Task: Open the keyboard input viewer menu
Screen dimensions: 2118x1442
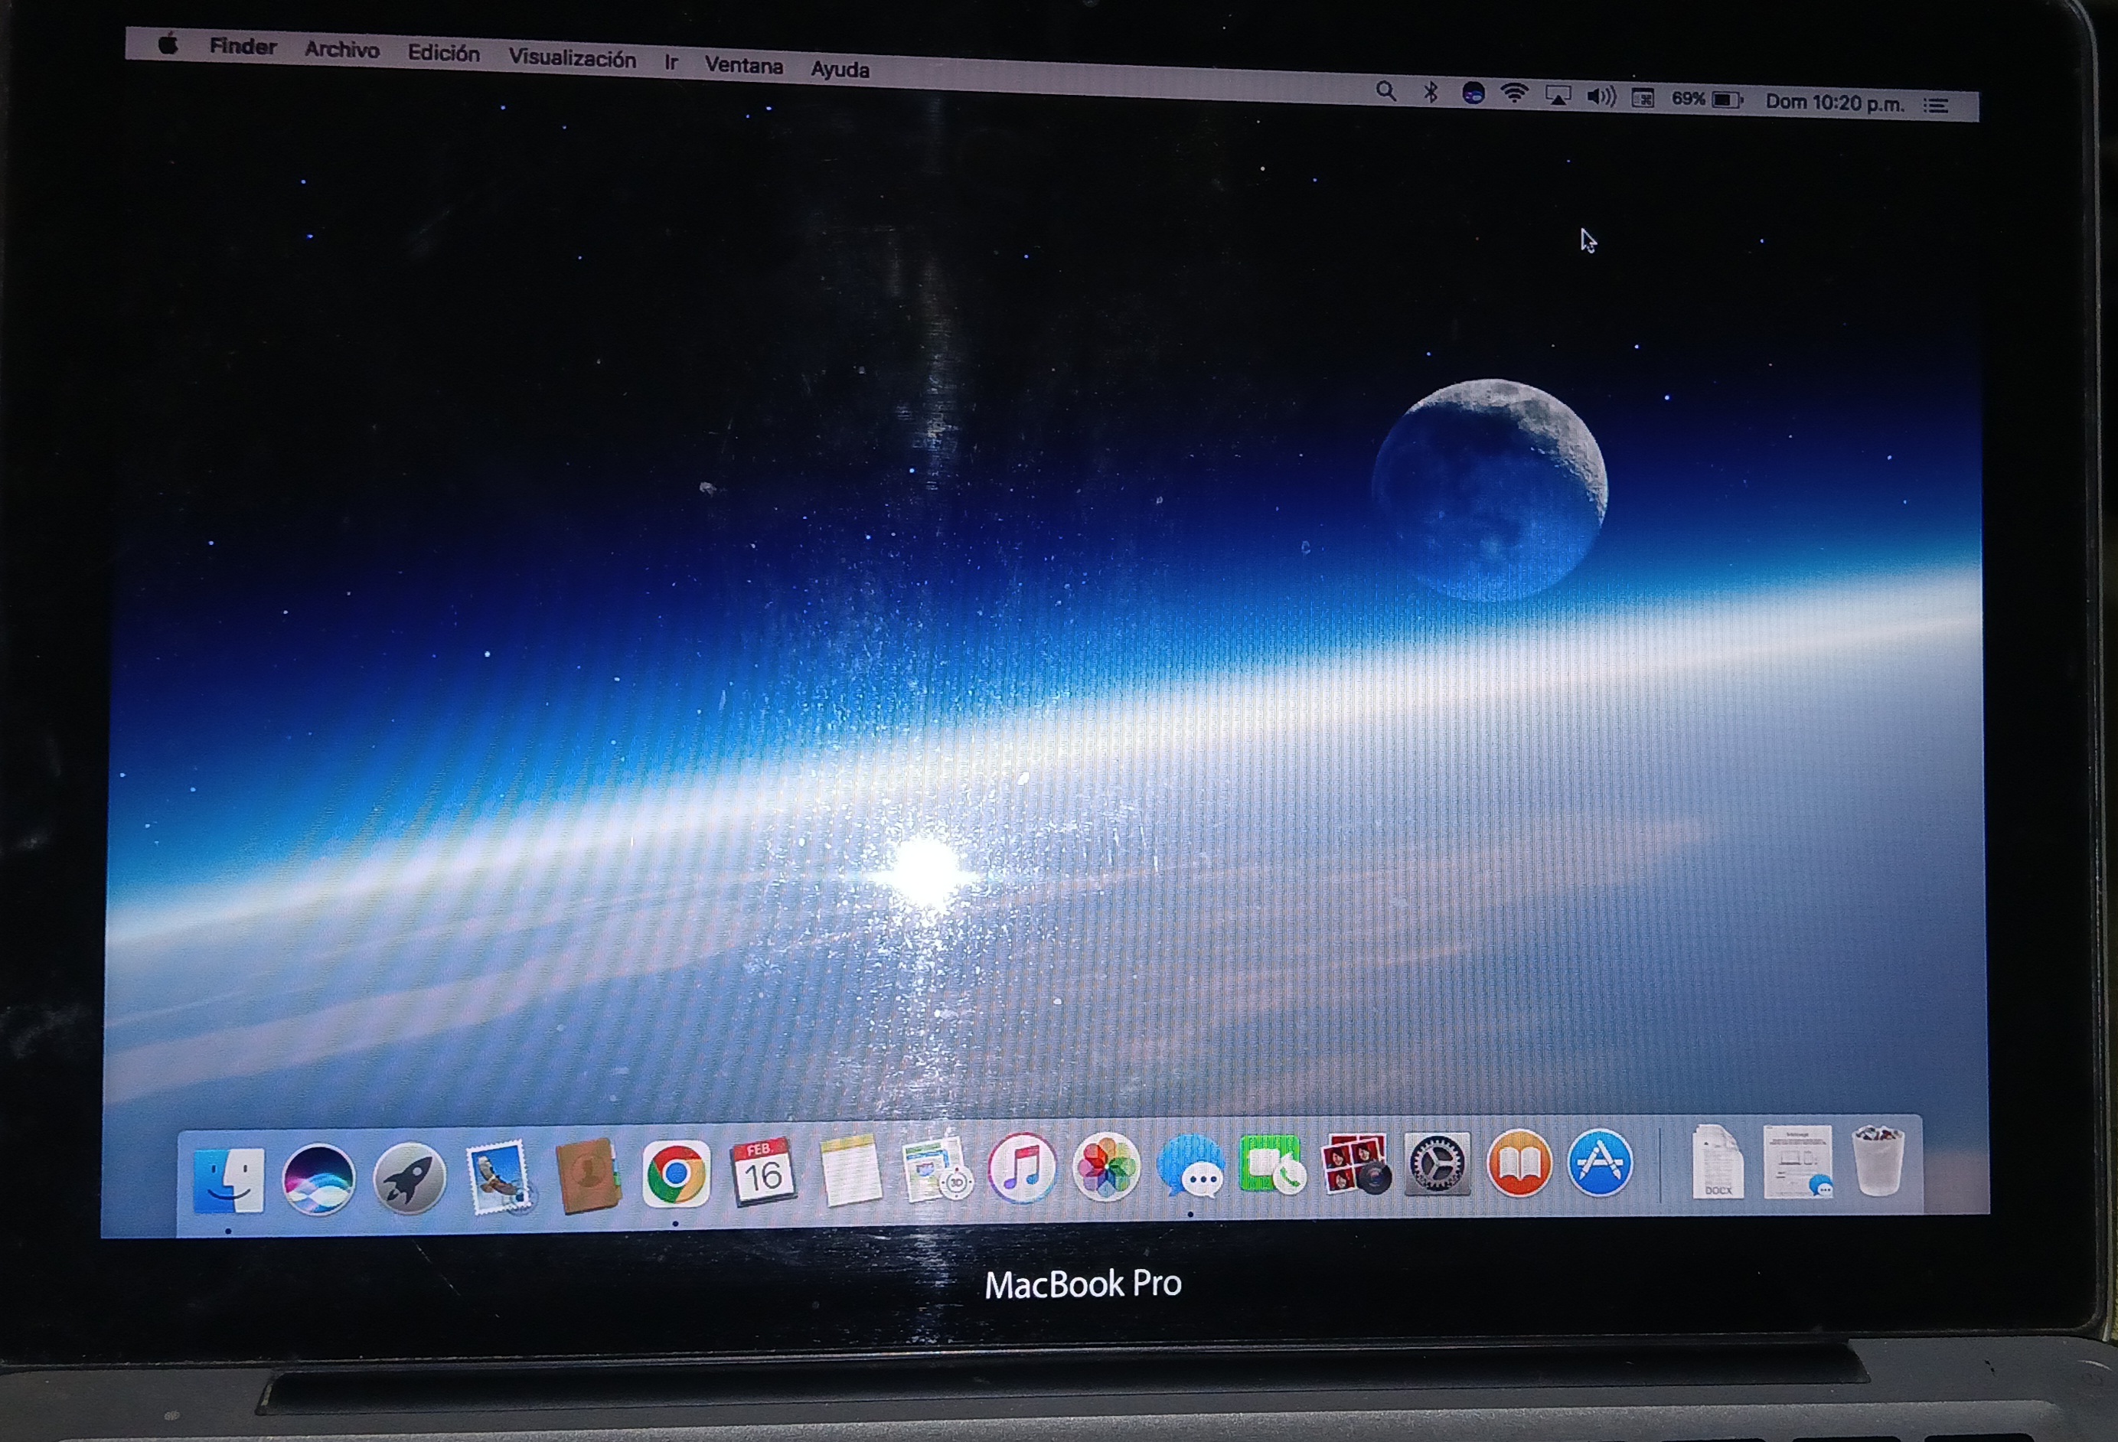Action: 1642,97
